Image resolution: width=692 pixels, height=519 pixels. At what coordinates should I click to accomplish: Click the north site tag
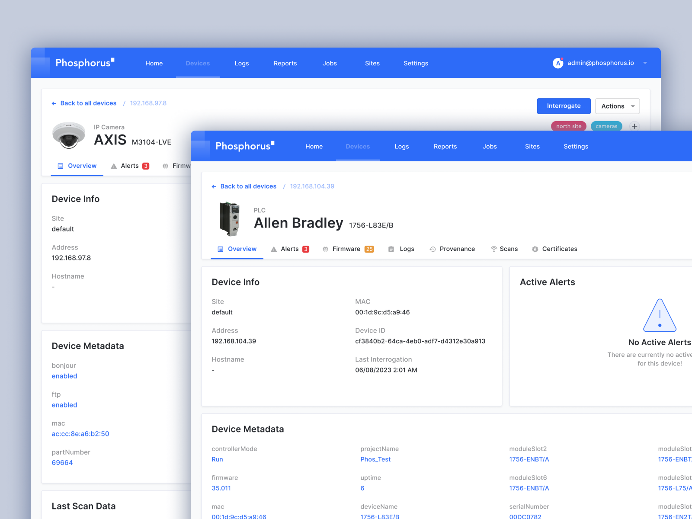point(569,126)
